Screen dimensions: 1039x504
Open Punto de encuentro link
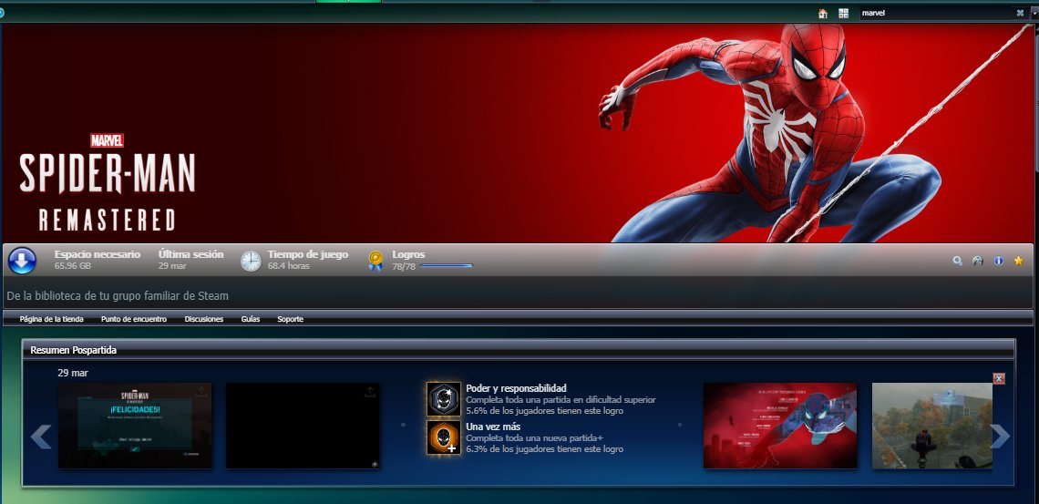(134, 319)
